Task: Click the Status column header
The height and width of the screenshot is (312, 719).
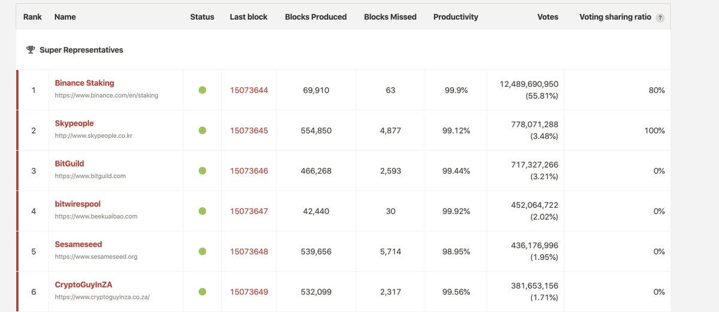Action: coord(202,17)
